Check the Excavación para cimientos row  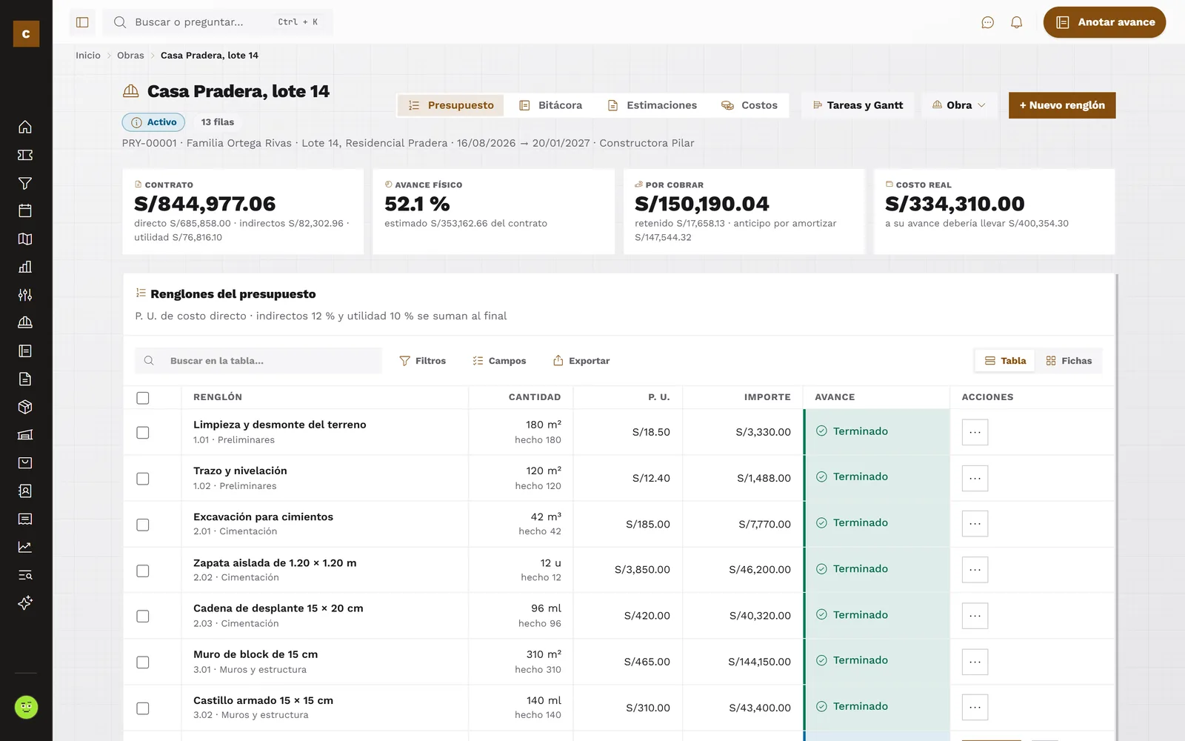coord(143,525)
